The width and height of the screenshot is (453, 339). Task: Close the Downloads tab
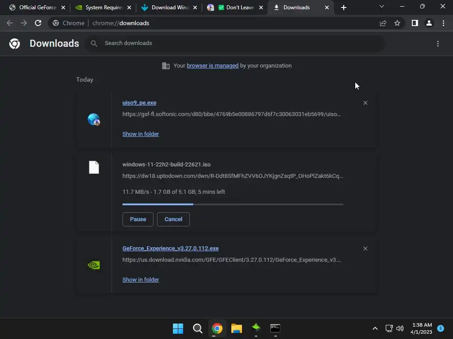327,8
